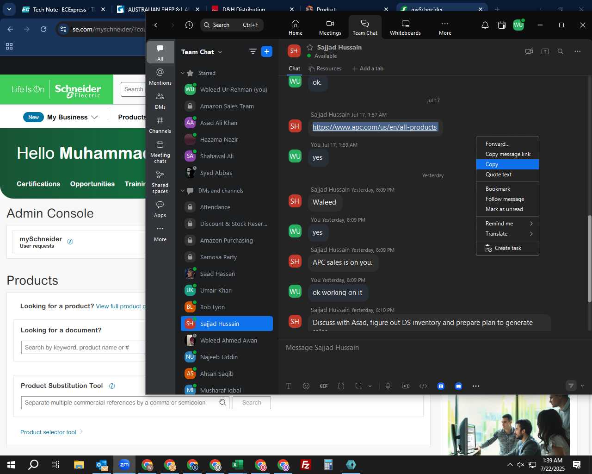592x474 pixels.
Task: Open the calendar icon in Zoom header
Action: 502,25
